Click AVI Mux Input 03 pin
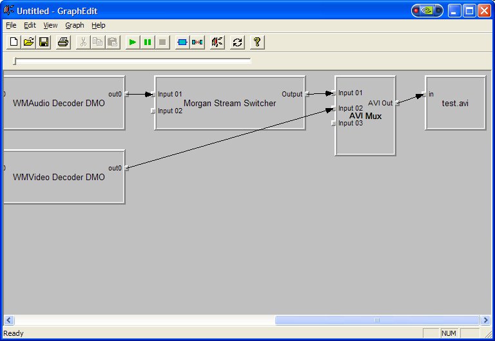Viewport: 495px width, 341px height. (334, 124)
